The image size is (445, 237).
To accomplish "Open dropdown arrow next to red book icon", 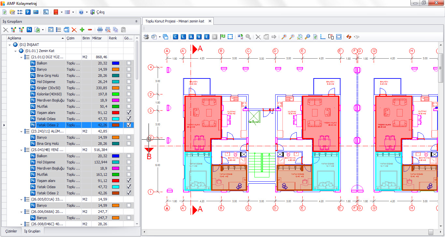I will [x=61, y=12].
